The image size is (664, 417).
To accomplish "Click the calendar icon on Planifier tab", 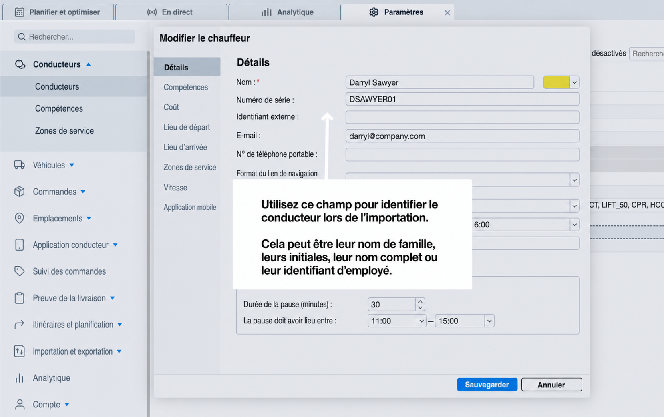I will click(19, 12).
